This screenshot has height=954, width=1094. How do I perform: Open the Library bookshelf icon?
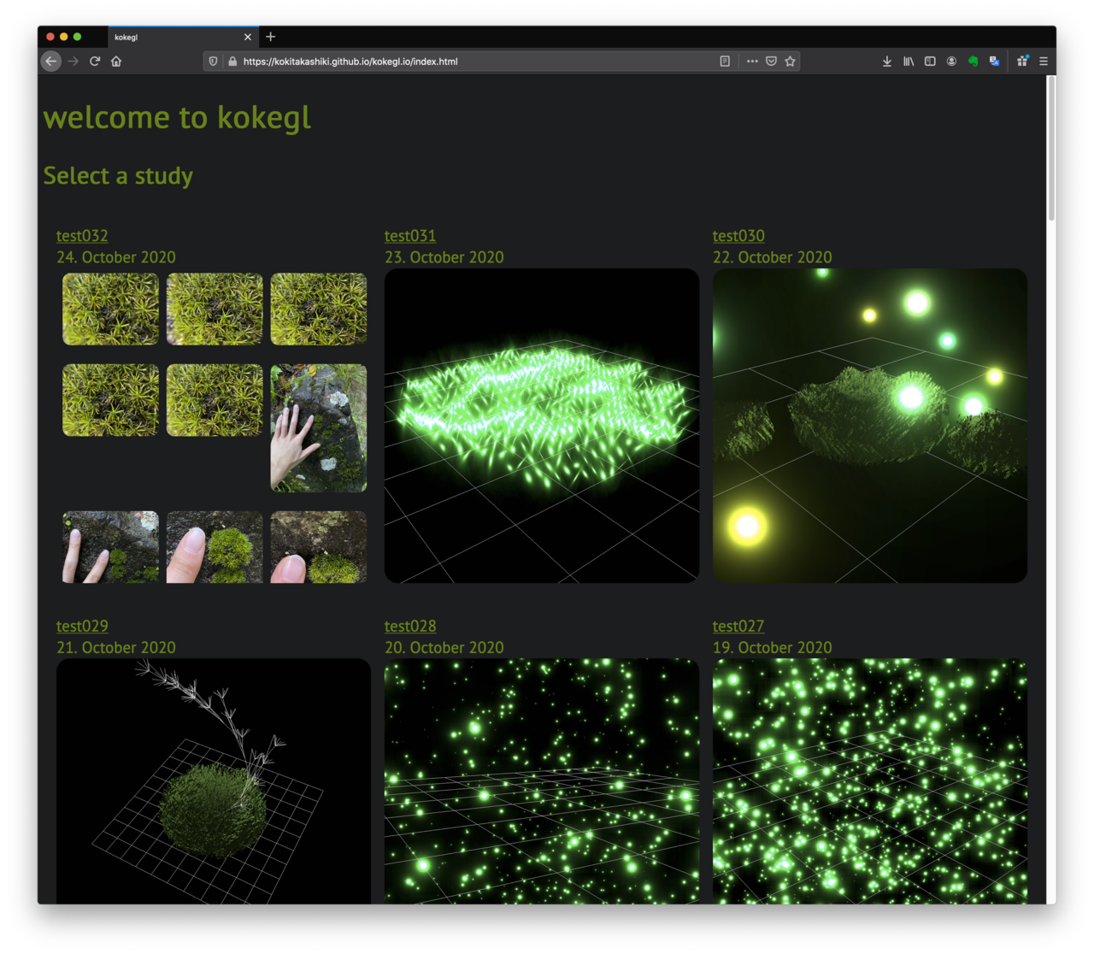click(x=909, y=62)
